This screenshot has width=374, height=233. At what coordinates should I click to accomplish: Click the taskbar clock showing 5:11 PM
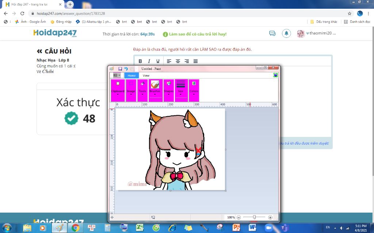click(x=361, y=228)
